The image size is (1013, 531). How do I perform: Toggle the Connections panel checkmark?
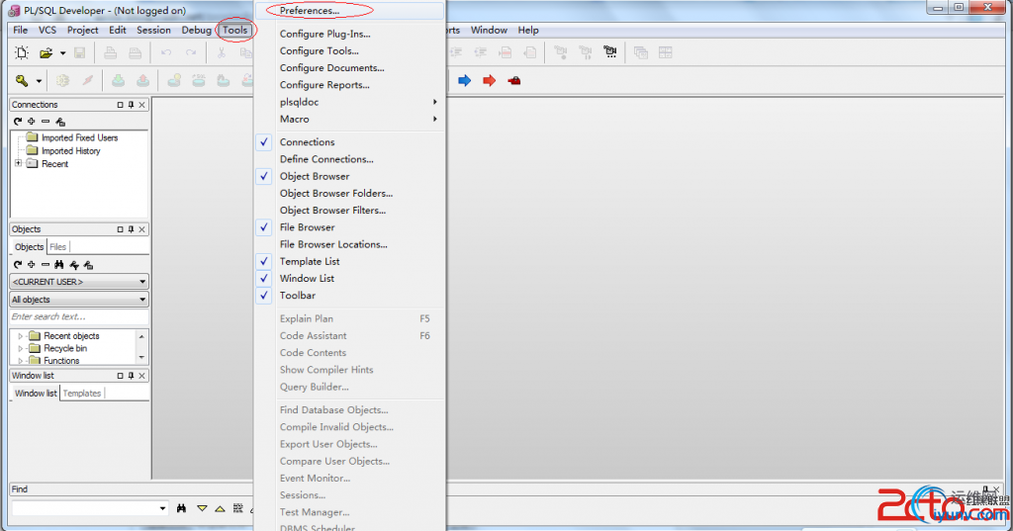(264, 142)
